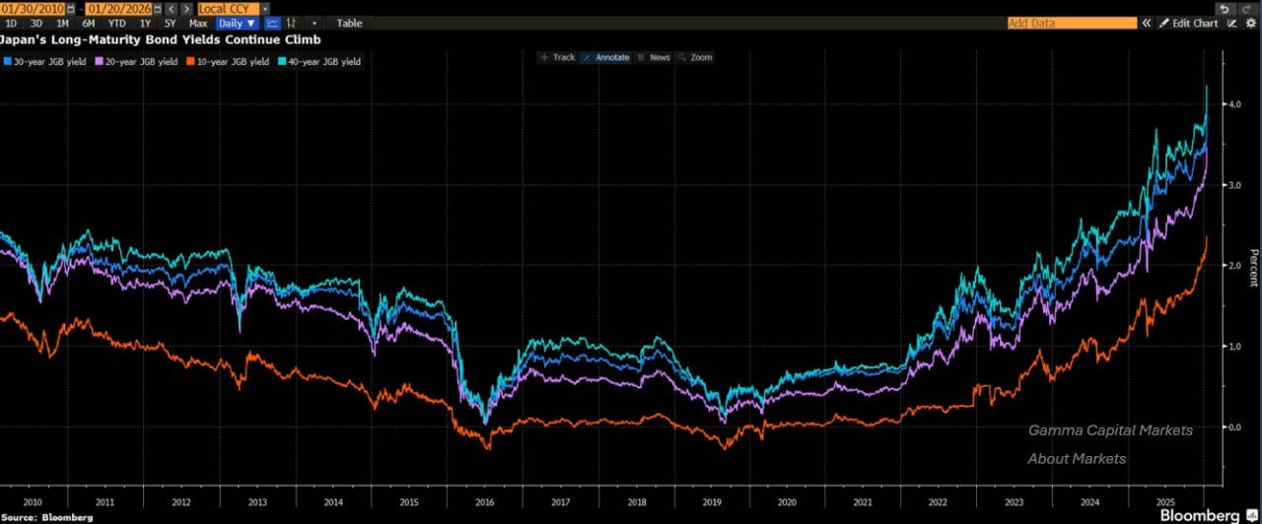Select the Max range tab
Image resolution: width=1262 pixels, height=524 pixels.
198,23
